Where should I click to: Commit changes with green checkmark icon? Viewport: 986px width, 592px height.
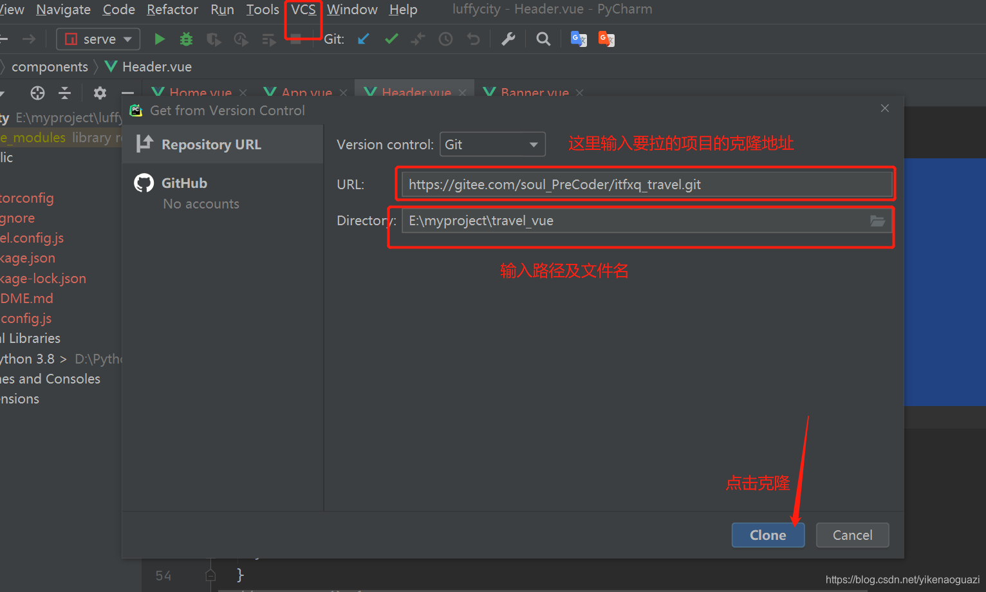(391, 39)
